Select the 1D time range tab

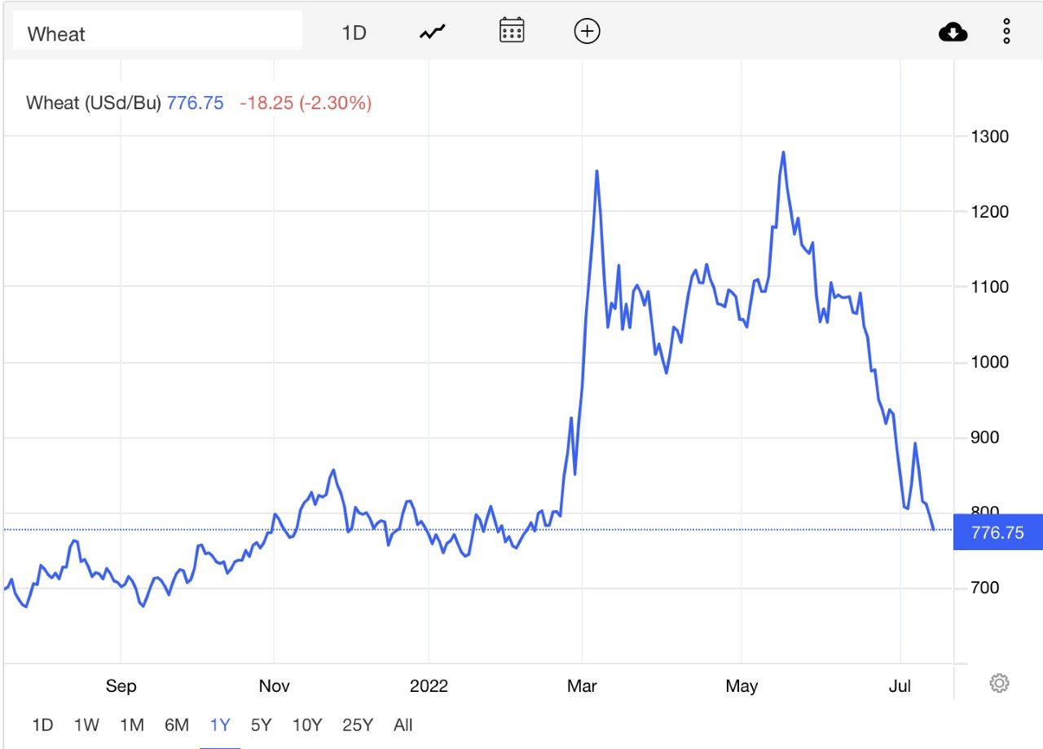[42, 725]
